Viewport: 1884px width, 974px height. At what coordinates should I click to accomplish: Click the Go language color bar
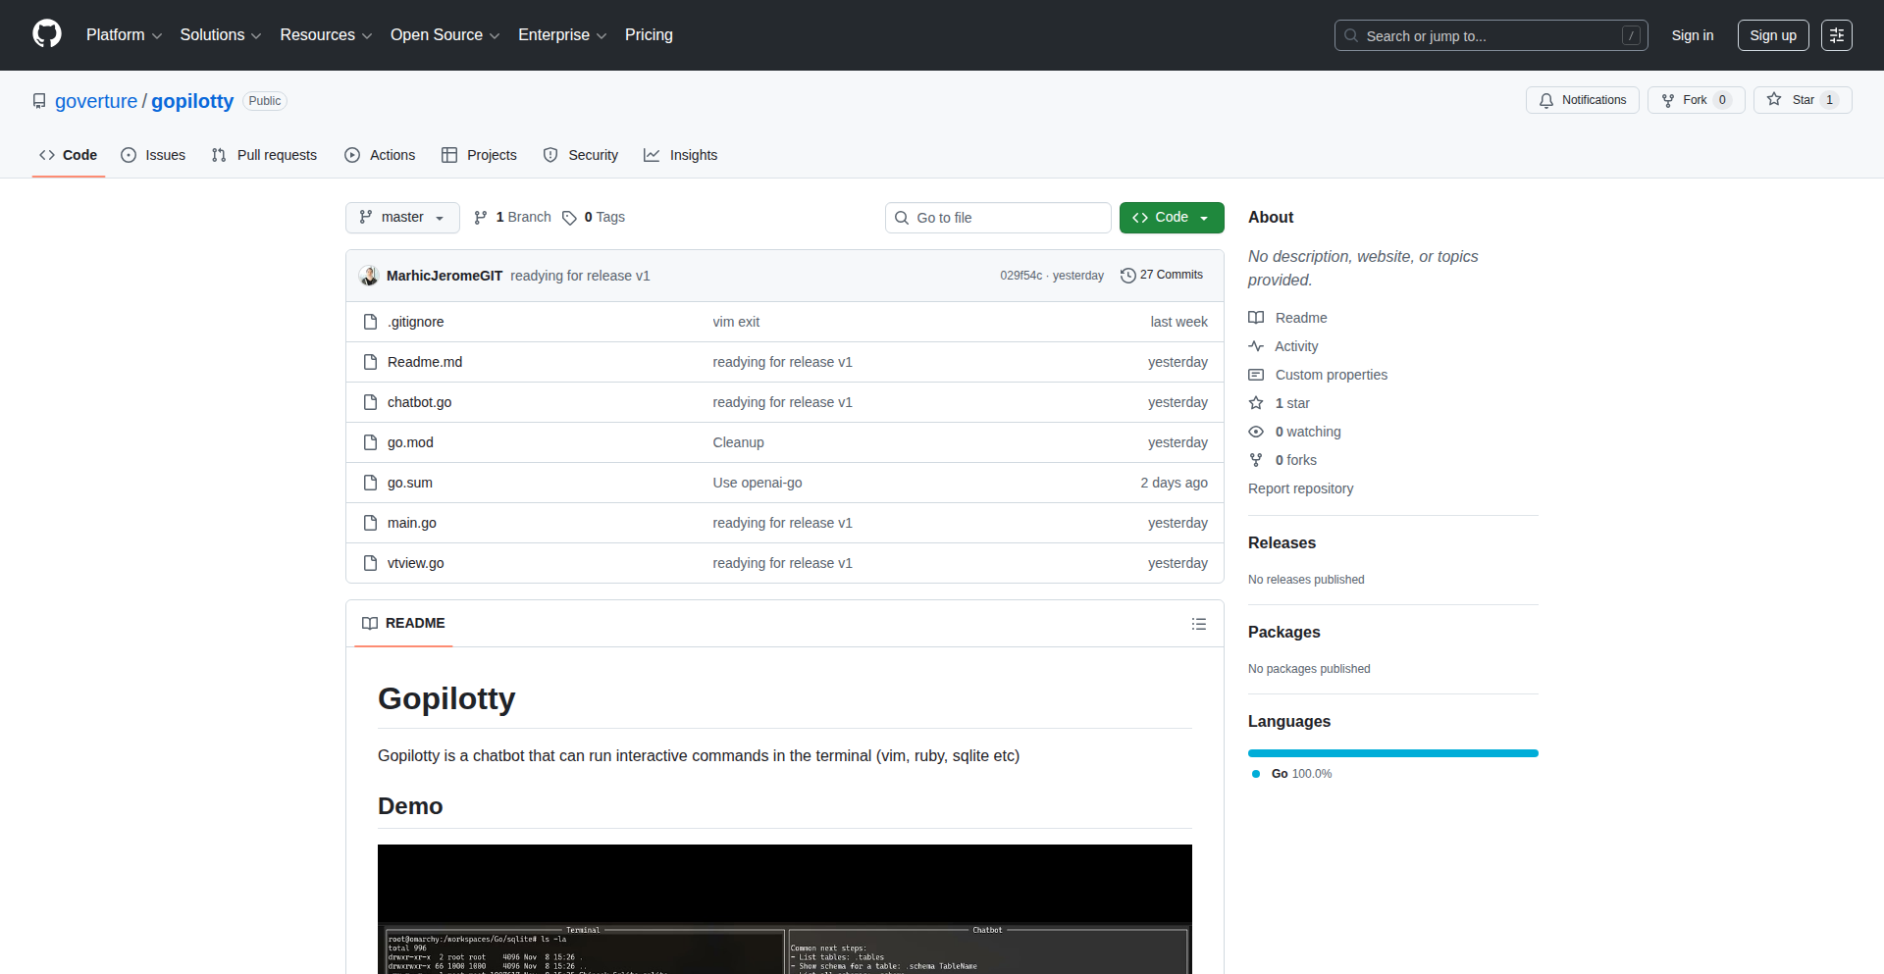1392,753
